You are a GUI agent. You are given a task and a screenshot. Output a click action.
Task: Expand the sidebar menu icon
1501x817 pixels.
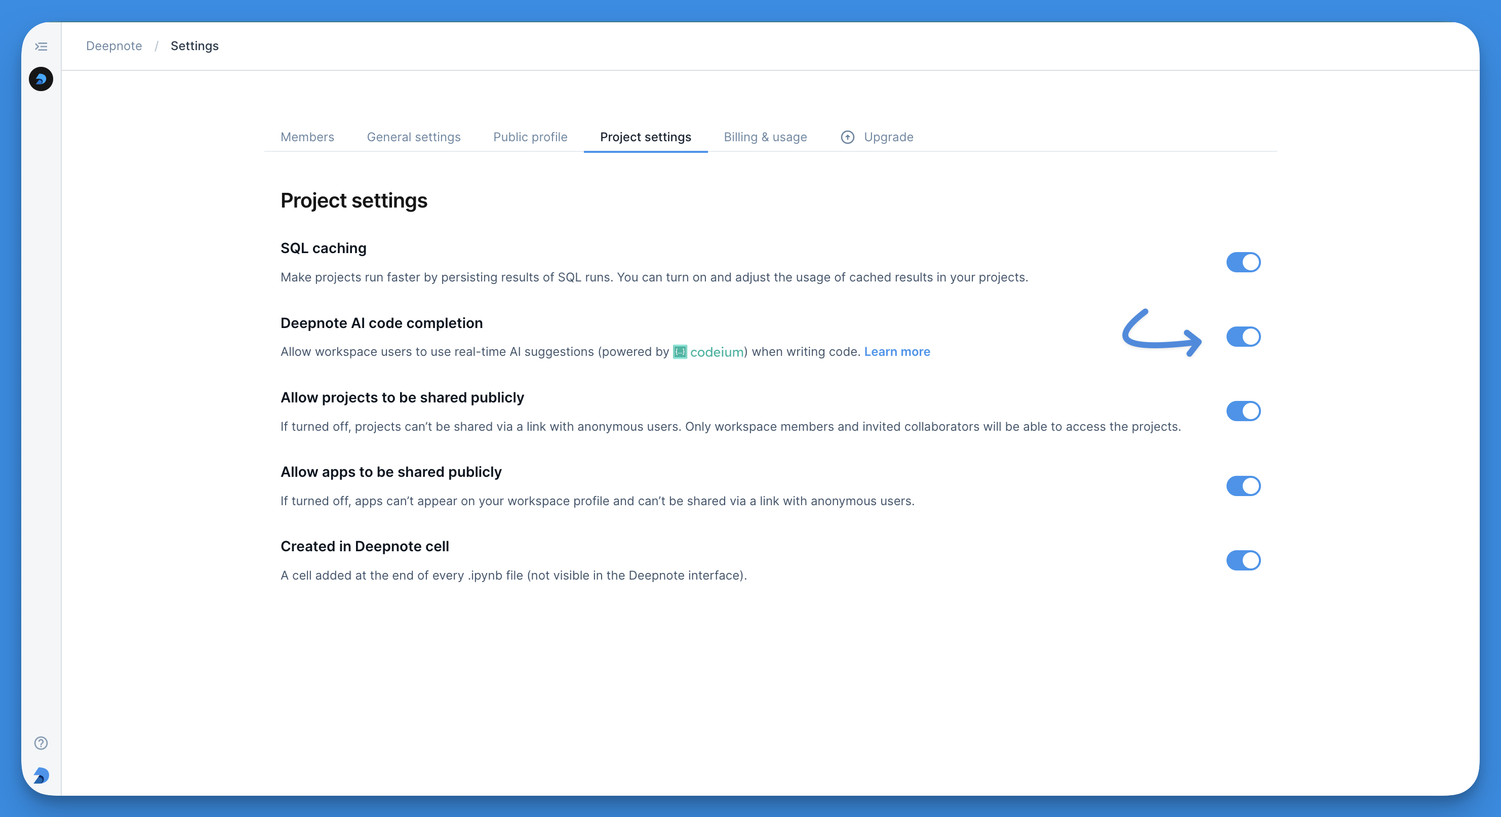41,47
